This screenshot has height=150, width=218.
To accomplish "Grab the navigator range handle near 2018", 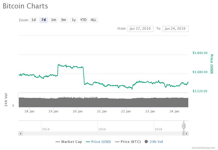I will coord(184,126).
